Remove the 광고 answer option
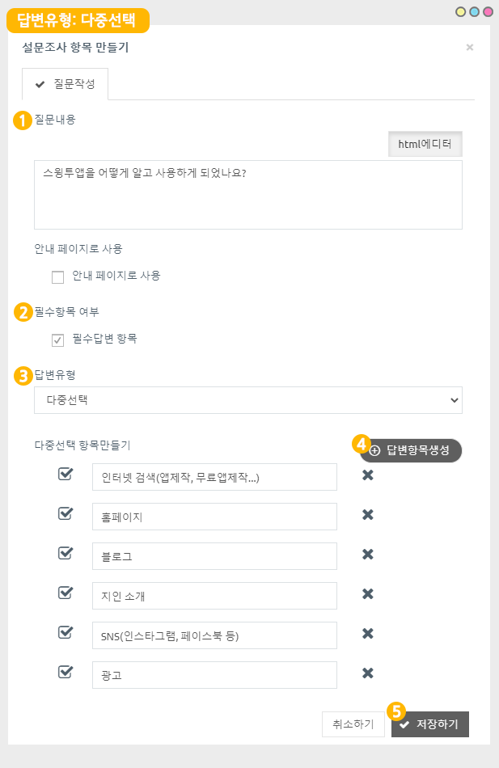 pos(367,673)
